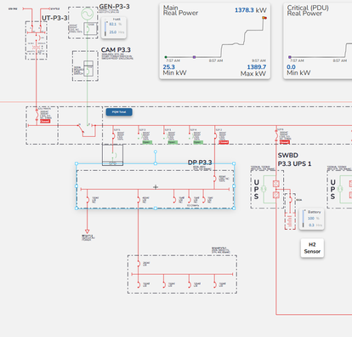Click the bottom-right resize handle of DP P3.3
The width and height of the screenshot is (352, 337).
pyautogui.click(x=234, y=208)
